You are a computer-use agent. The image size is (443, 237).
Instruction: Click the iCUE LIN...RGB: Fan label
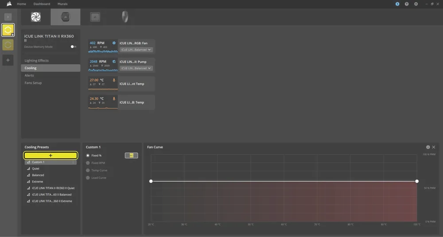pos(133,43)
